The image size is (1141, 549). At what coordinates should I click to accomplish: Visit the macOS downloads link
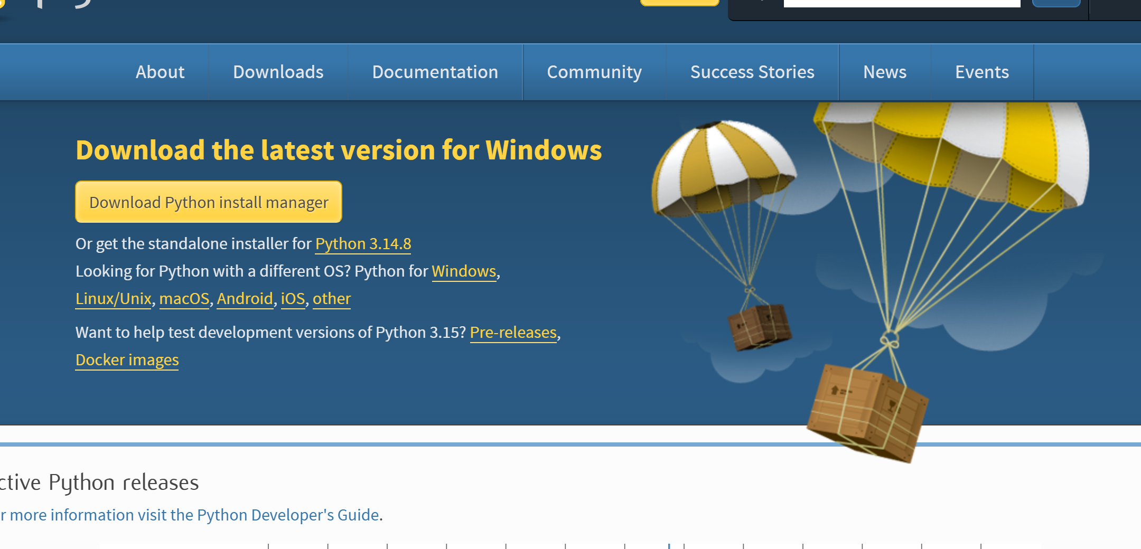coord(184,299)
